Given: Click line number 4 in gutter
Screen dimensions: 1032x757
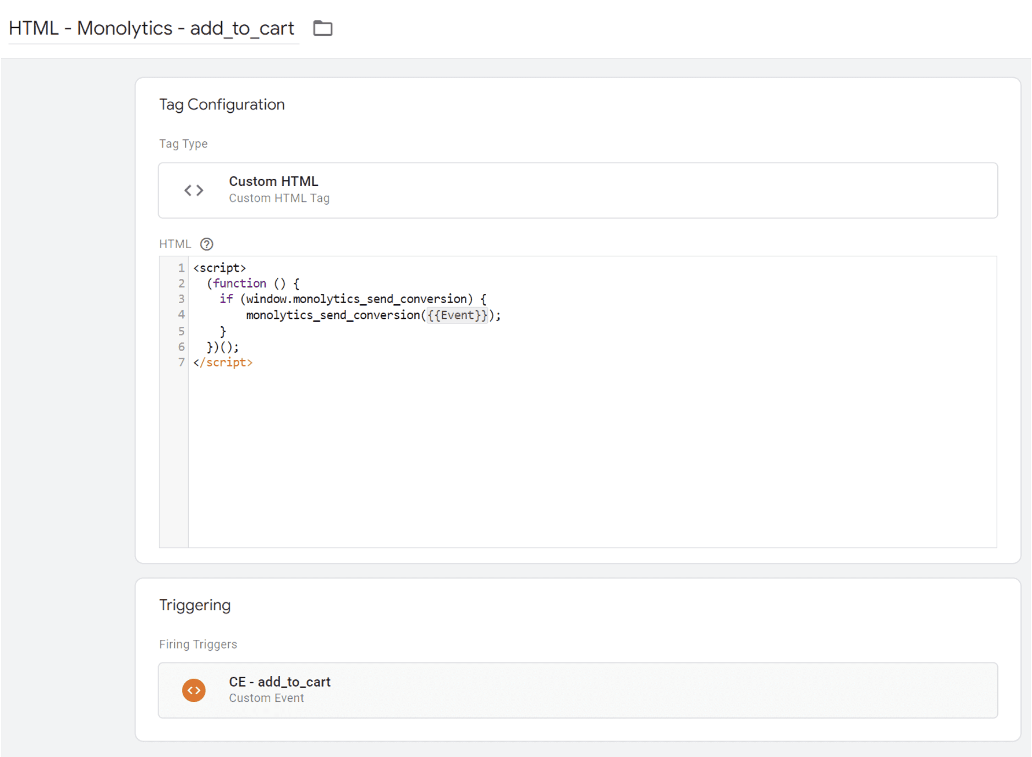Looking at the screenshot, I should click(x=181, y=315).
